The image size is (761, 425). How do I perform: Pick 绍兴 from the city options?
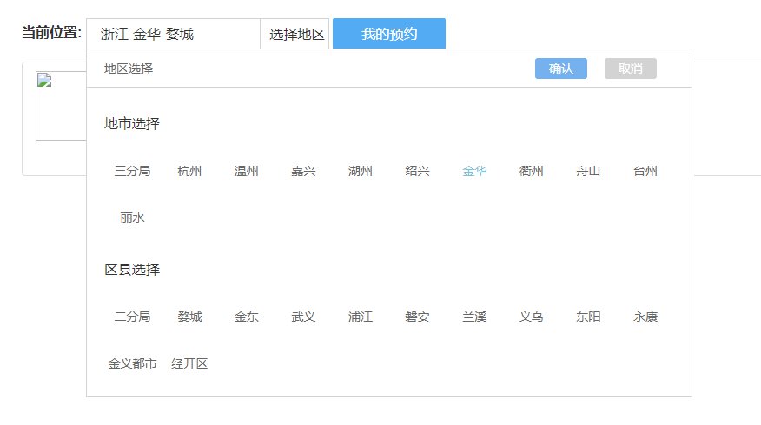click(418, 171)
